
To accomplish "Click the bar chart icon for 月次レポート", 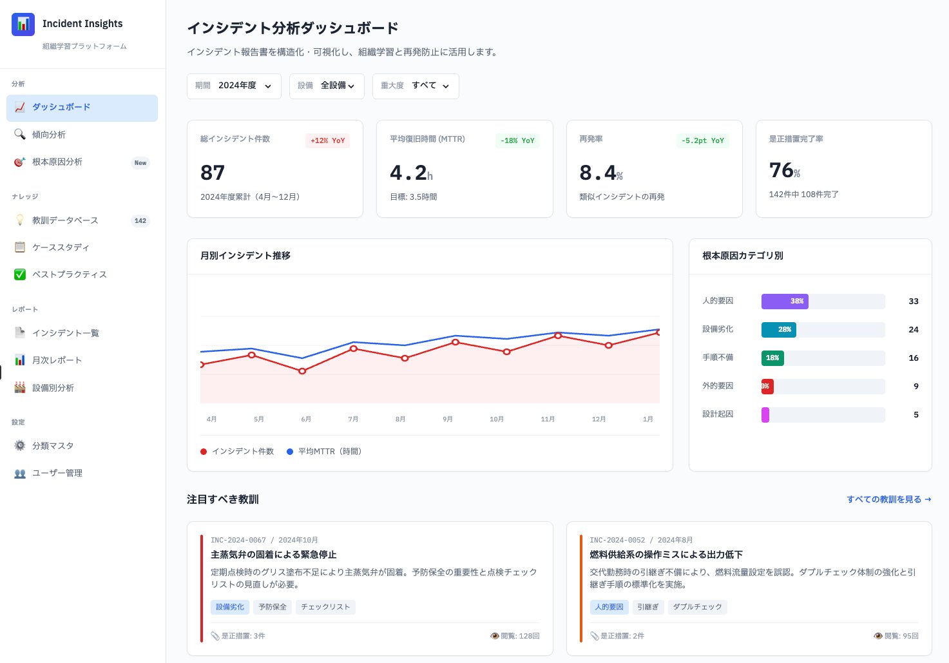I will [20, 360].
